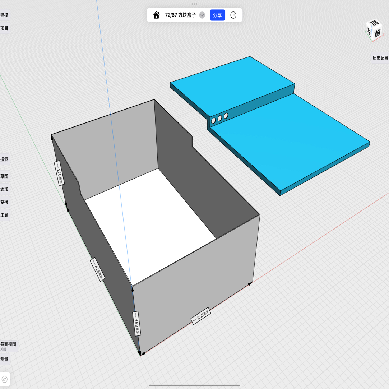The image size is (389, 389).
Task: Select the 前 face of view cube
Action: point(377,34)
